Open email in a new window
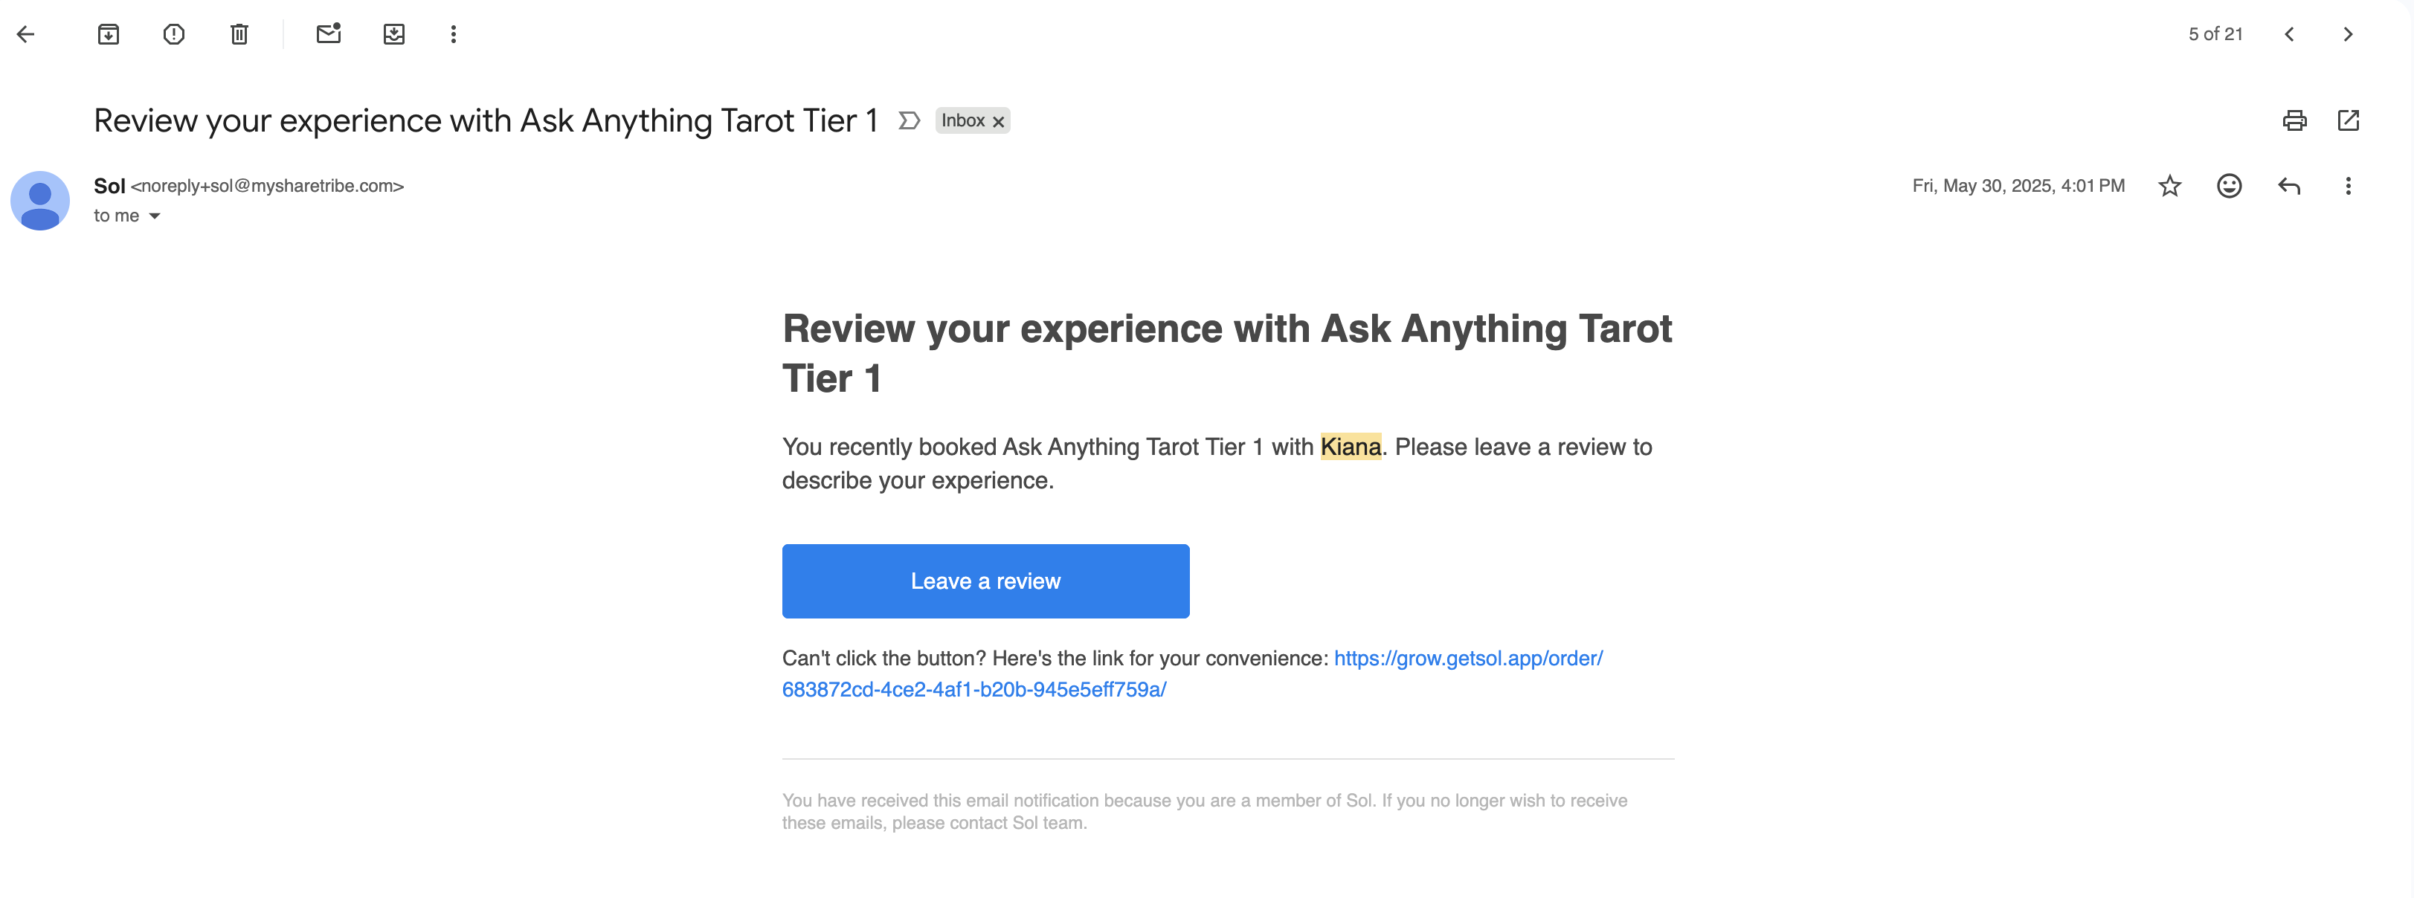The image size is (2414, 898). (x=2349, y=120)
